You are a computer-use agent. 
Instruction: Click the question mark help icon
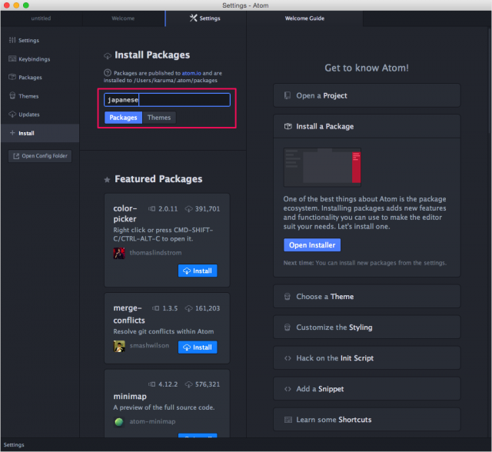point(108,72)
